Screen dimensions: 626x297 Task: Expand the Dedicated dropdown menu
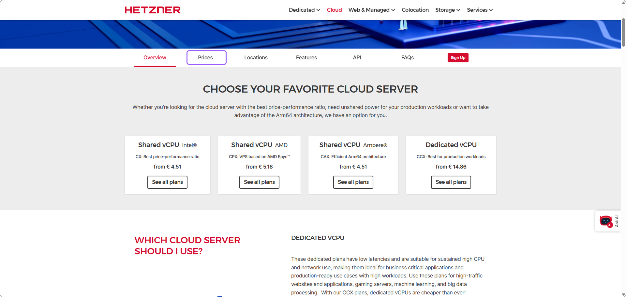pyautogui.click(x=305, y=10)
